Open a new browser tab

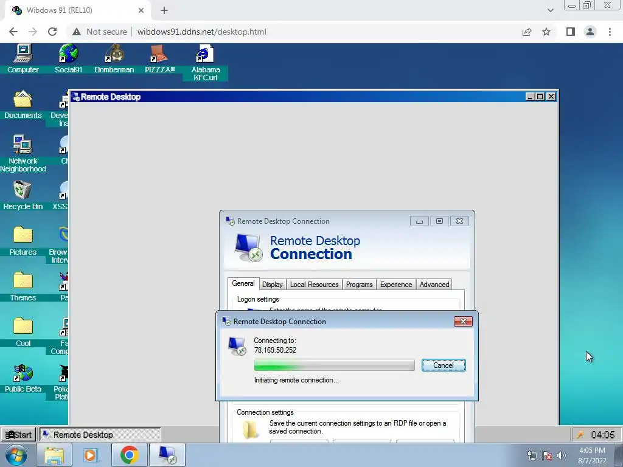point(164,10)
